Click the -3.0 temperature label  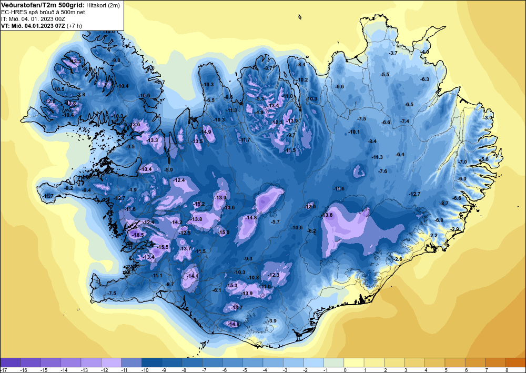pyautogui.click(x=488, y=118)
